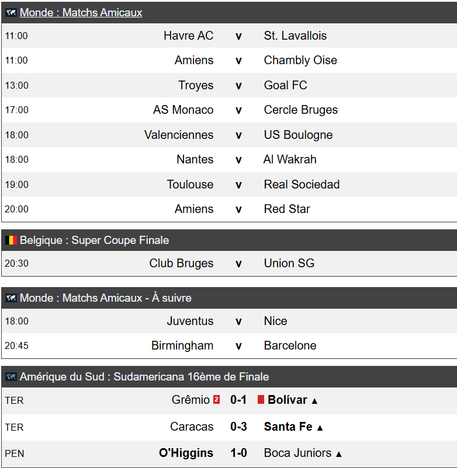Click the Caracas 0-3 Santa Fe score
The width and height of the screenshot is (457, 468).
(x=238, y=427)
